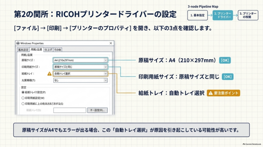
Task: Click the highlighted 2. プリンタードライバー node
Action: pos(223,15)
